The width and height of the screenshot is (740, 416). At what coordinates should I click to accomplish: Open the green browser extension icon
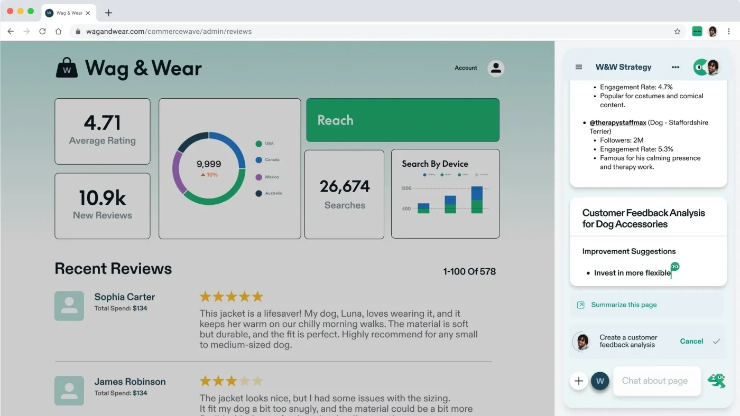click(x=697, y=32)
